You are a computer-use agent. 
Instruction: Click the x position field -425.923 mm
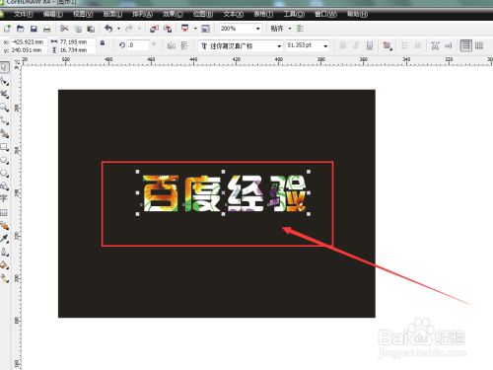(x=30, y=41)
